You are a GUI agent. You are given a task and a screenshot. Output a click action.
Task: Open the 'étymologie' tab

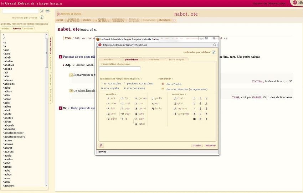pyautogui.click(x=164, y=20)
